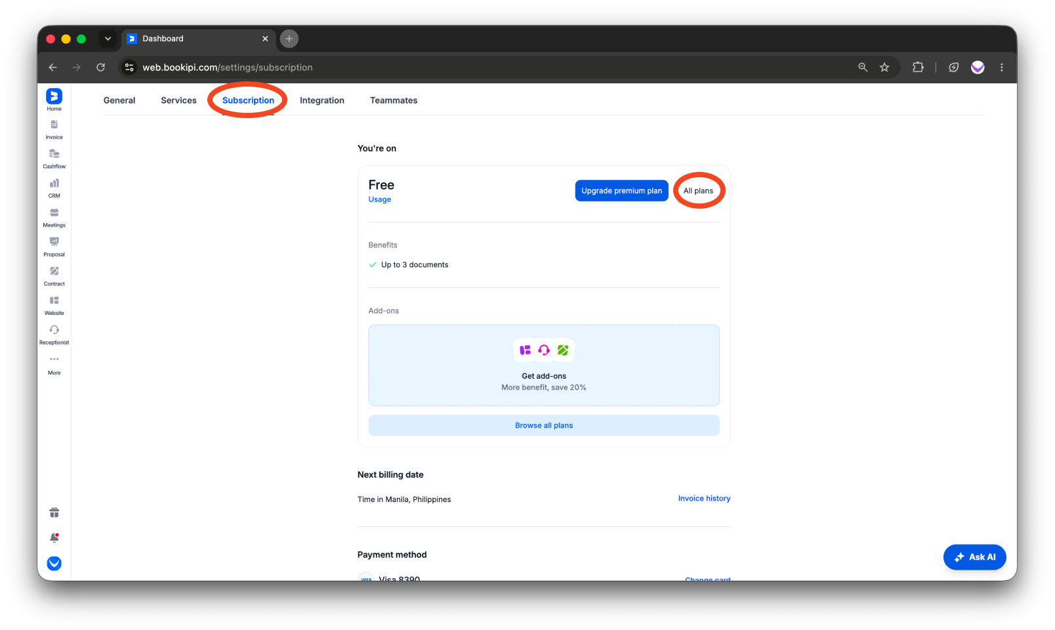Open Website from the sidebar
The width and height of the screenshot is (1055, 630).
(x=54, y=306)
